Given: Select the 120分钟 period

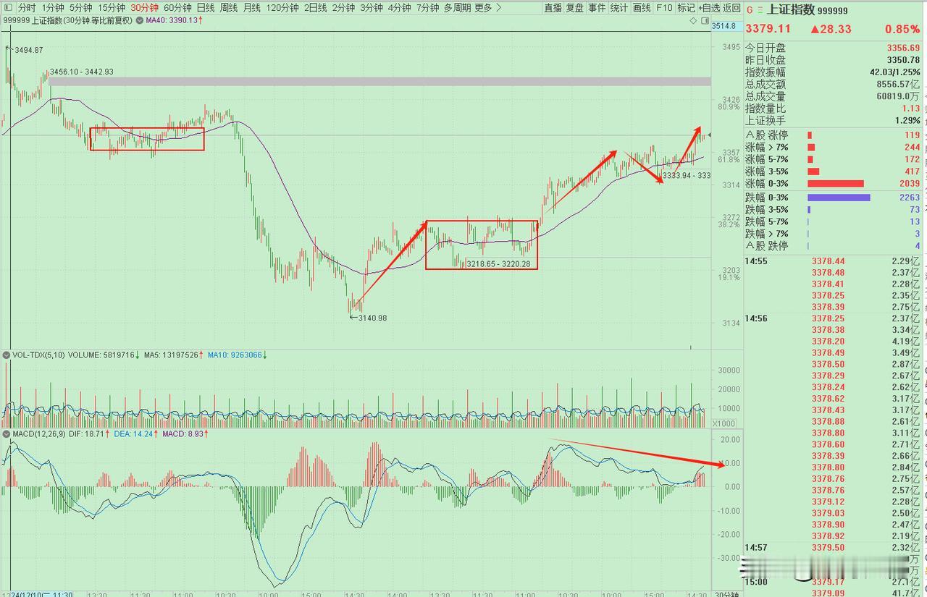Looking at the screenshot, I should coord(282,7).
